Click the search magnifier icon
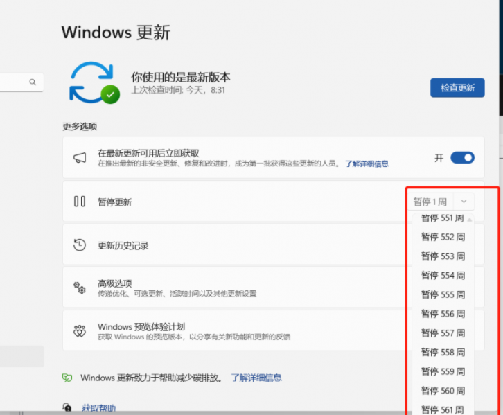Screen dimensions: 503x415 33,82
